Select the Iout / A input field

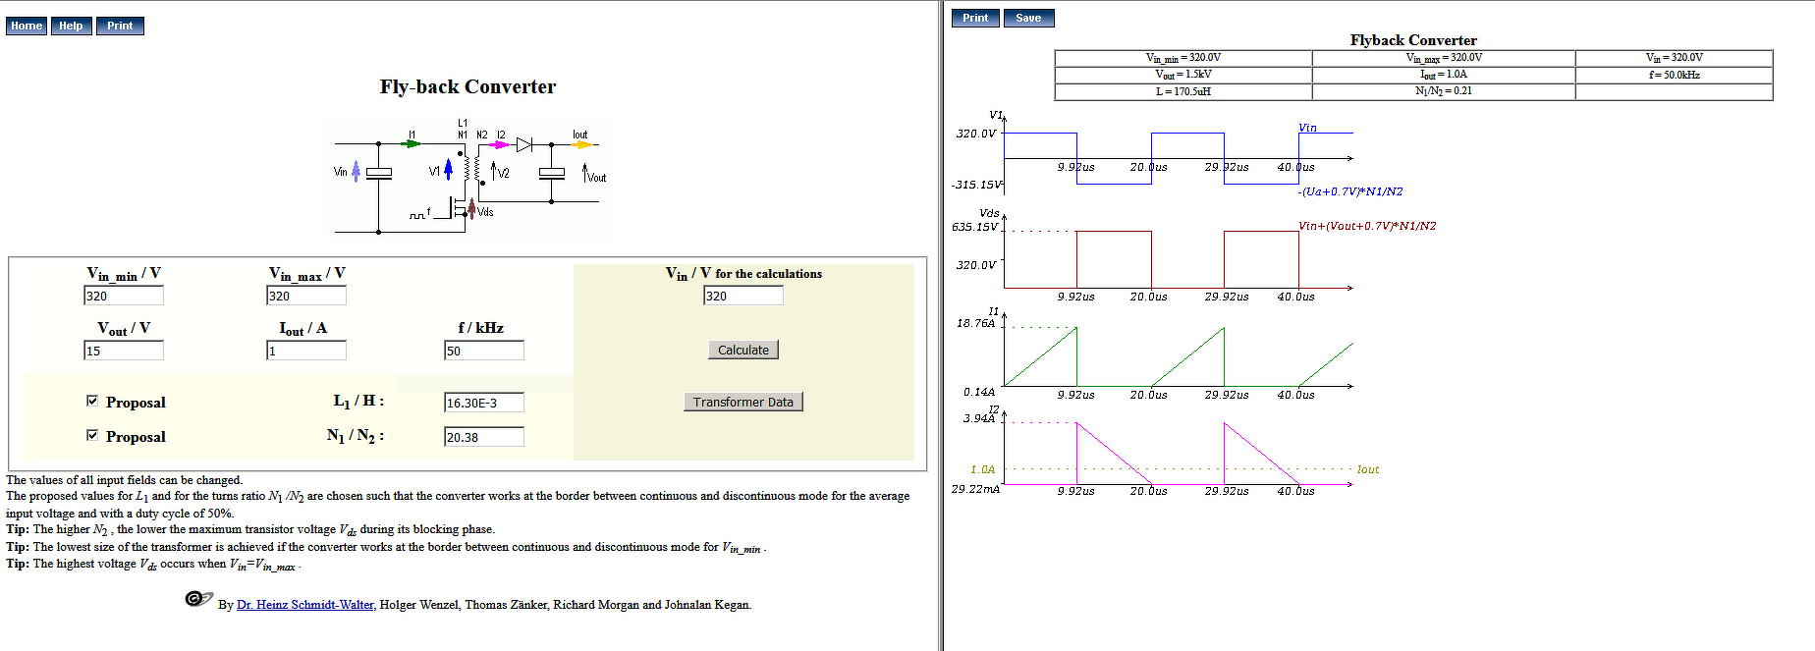point(306,351)
